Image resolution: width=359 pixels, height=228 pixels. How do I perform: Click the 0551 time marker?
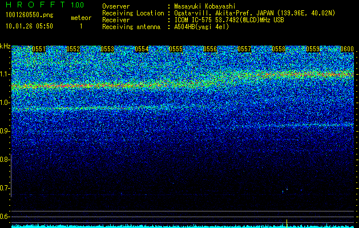pyautogui.click(x=39, y=49)
